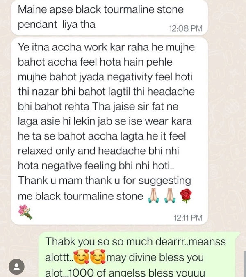Select the green 'Thabk you so much' reply

click(x=139, y=255)
